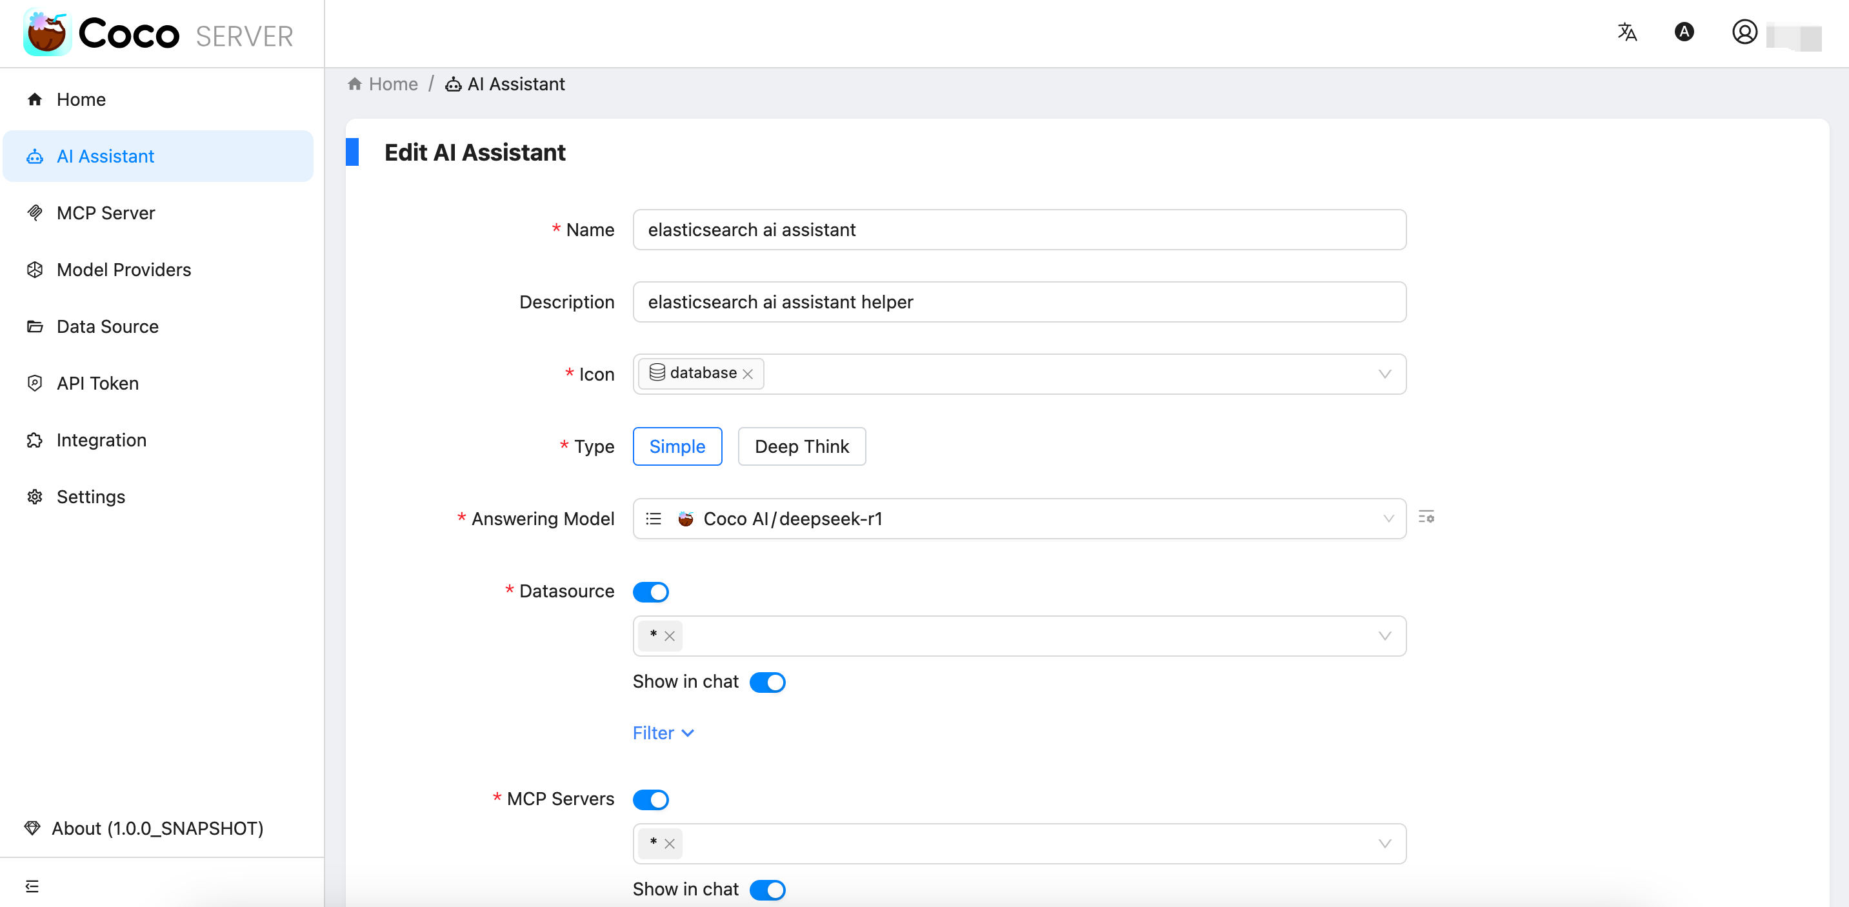
Task: Click the MCP Server hammer icon
Action: coord(34,213)
